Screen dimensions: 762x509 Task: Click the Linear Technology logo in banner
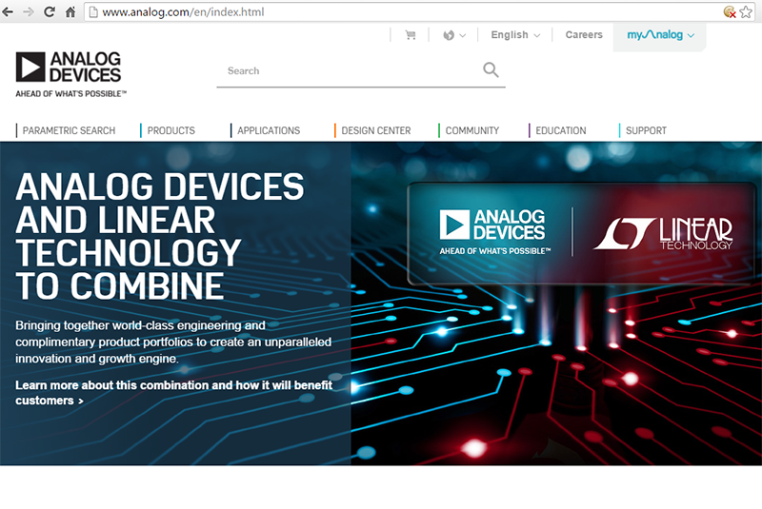[x=663, y=233]
